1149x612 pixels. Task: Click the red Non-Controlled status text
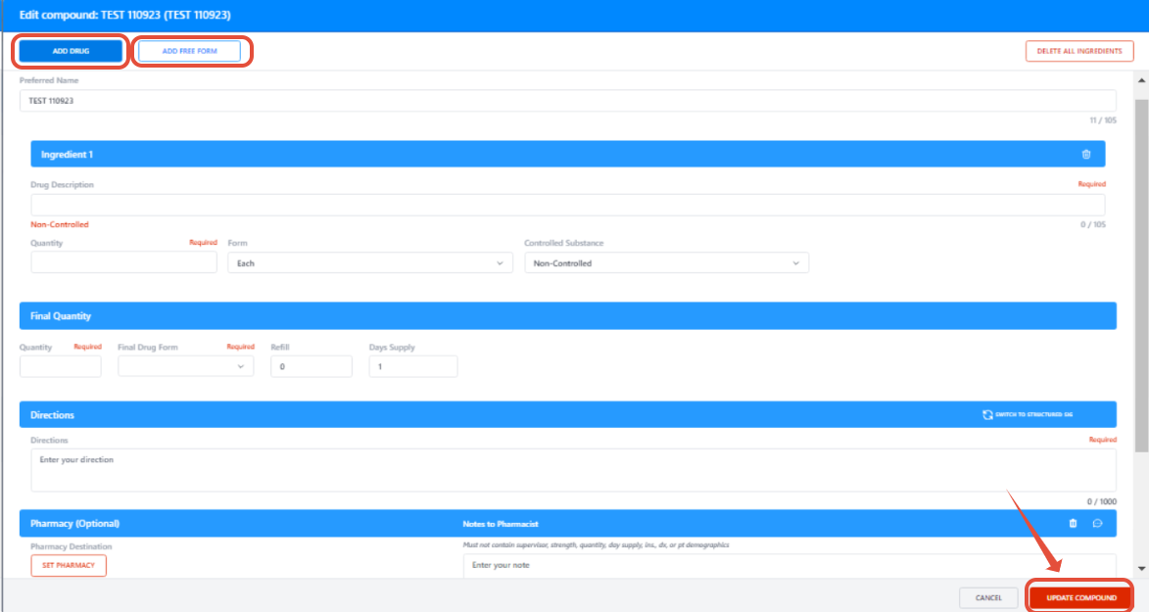pos(60,224)
